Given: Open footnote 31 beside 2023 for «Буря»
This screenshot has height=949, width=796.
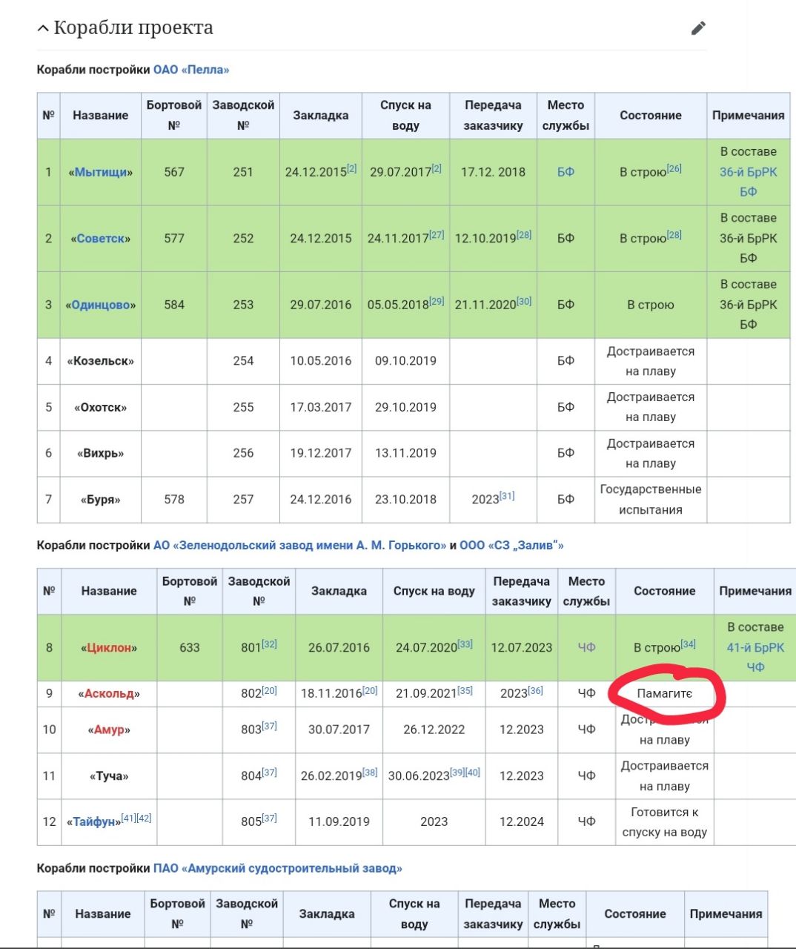Looking at the screenshot, I should tap(507, 496).
